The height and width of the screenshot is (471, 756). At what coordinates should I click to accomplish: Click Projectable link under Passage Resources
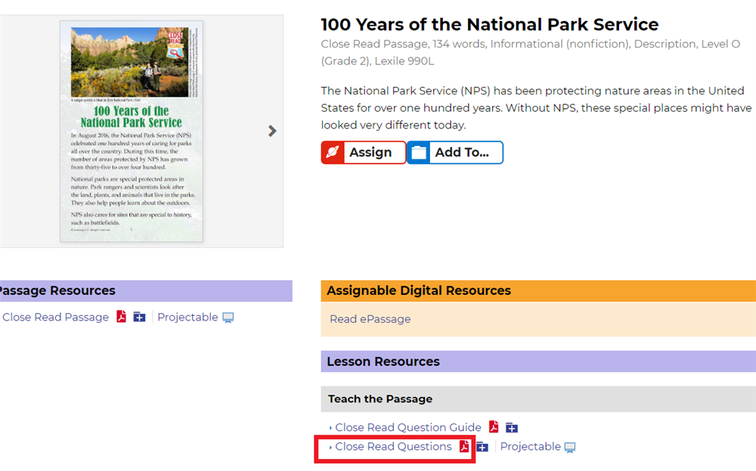coord(187,318)
